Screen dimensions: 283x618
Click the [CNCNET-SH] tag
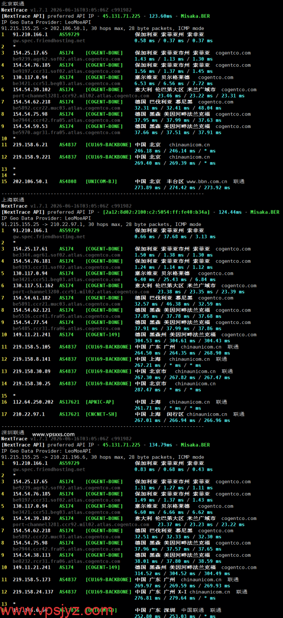[x=101, y=414]
